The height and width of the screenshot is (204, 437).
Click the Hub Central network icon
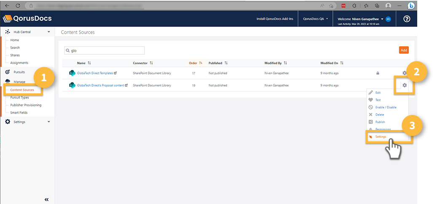tap(8, 32)
